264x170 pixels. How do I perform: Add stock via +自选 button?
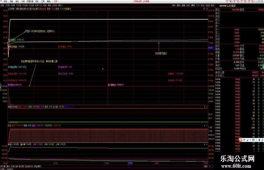click(208, 5)
